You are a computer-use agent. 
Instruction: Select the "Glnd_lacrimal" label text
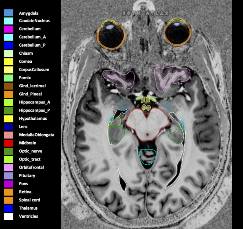point(32,86)
